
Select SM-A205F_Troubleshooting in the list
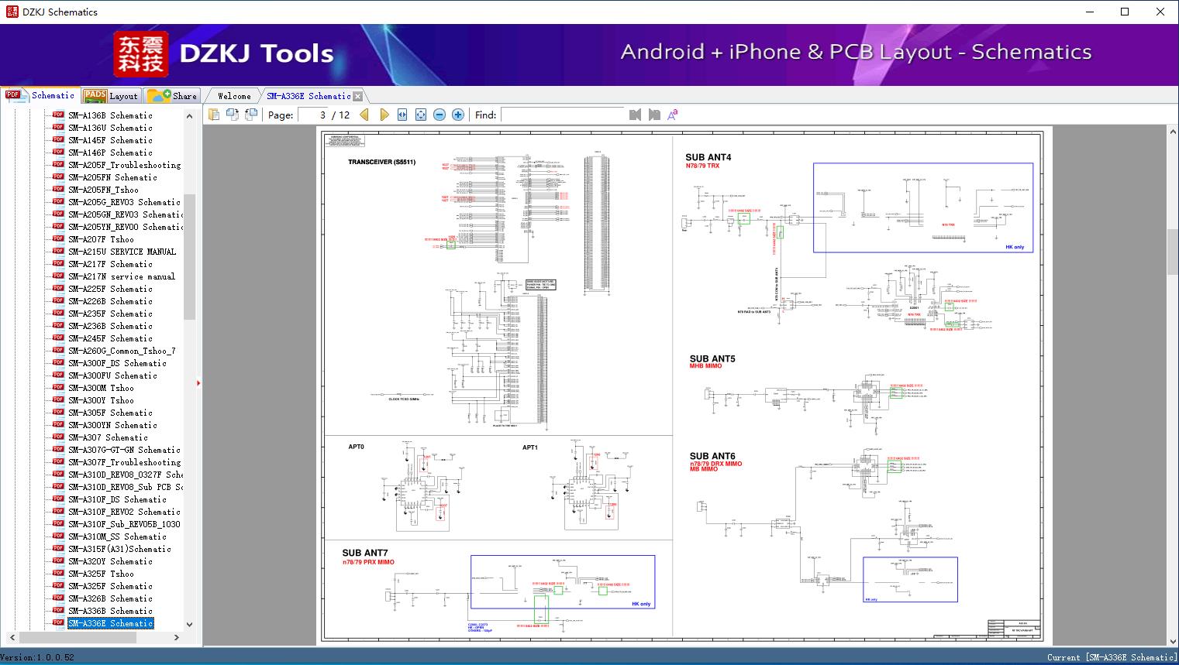(124, 165)
